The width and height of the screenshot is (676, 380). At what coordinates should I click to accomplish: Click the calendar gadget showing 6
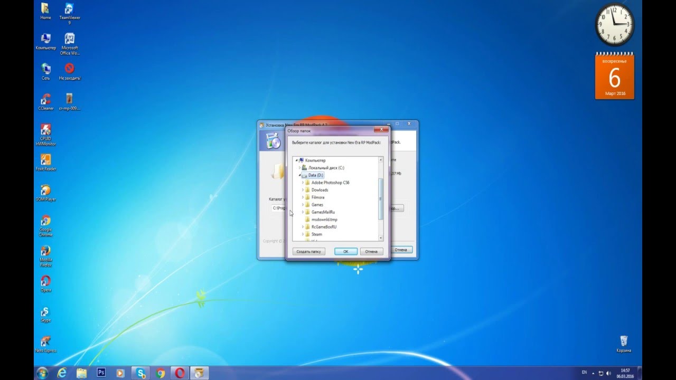pyautogui.click(x=614, y=77)
